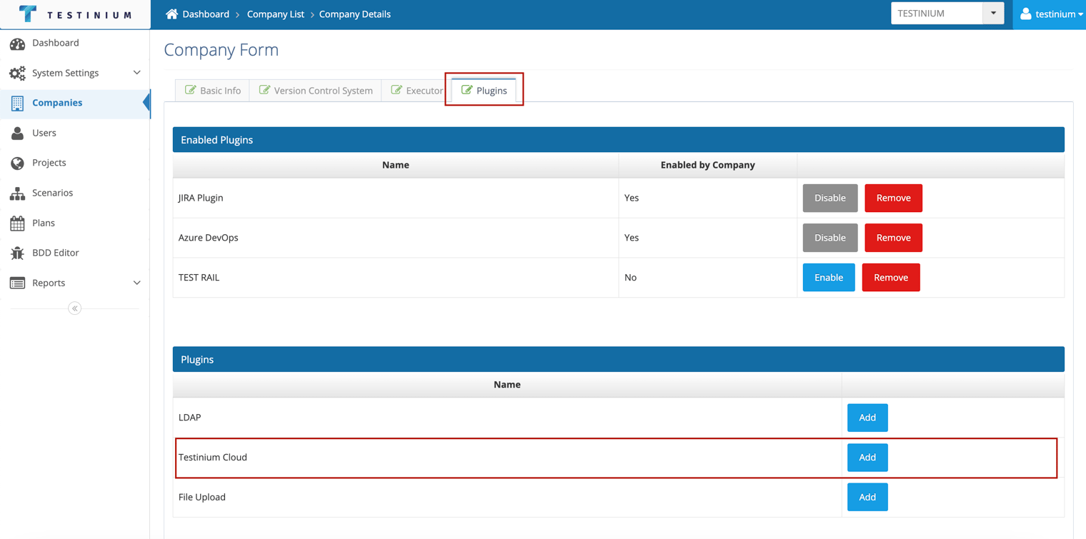Expand the Reports submenu chevron
The height and width of the screenshot is (539, 1086).
point(136,283)
